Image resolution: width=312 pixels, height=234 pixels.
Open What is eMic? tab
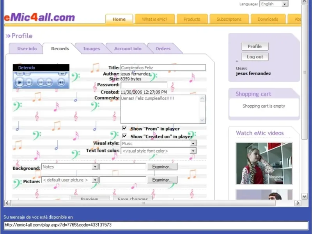154,19
